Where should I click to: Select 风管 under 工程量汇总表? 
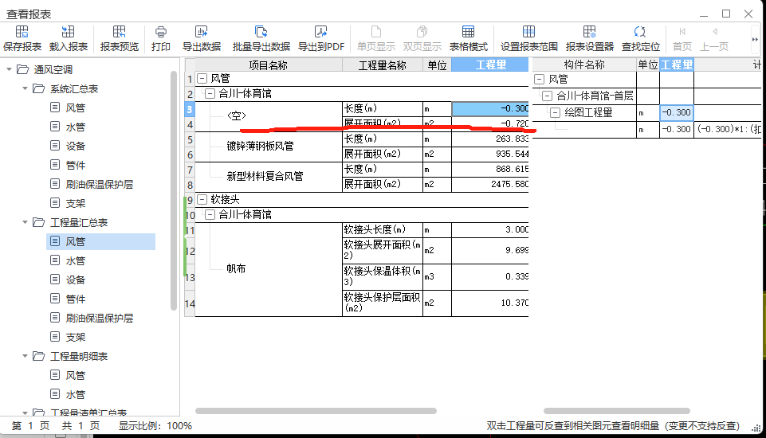point(100,242)
